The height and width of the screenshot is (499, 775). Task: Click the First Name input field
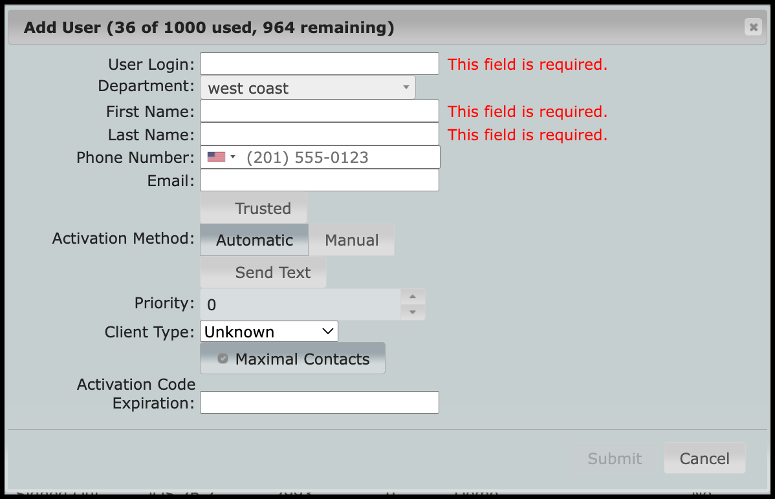click(x=320, y=111)
